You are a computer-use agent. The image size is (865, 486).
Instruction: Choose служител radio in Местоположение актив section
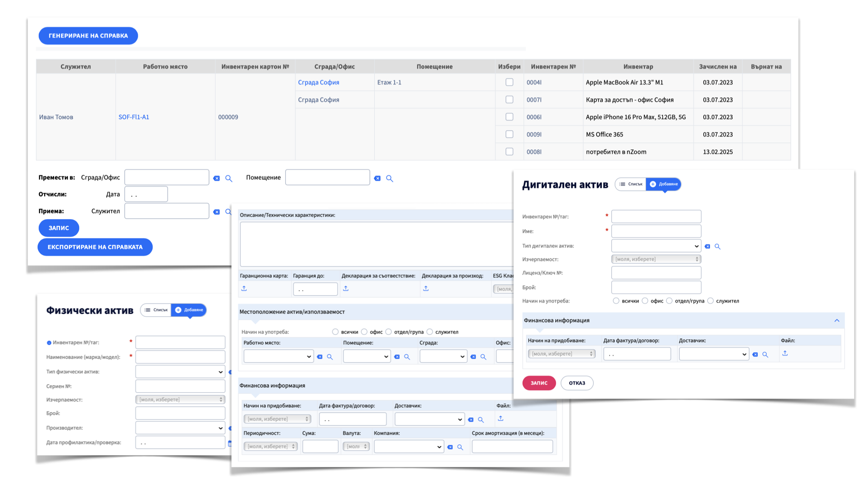pos(430,332)
